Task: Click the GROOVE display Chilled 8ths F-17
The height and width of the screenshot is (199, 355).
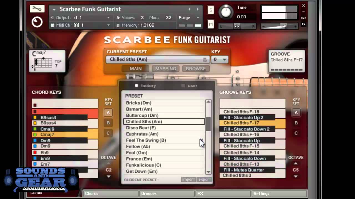Action: [286, 61]
